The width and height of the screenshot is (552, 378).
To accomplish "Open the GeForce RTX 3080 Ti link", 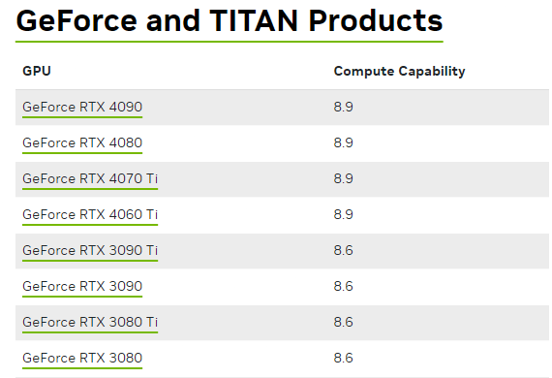I will click(90, 323).
